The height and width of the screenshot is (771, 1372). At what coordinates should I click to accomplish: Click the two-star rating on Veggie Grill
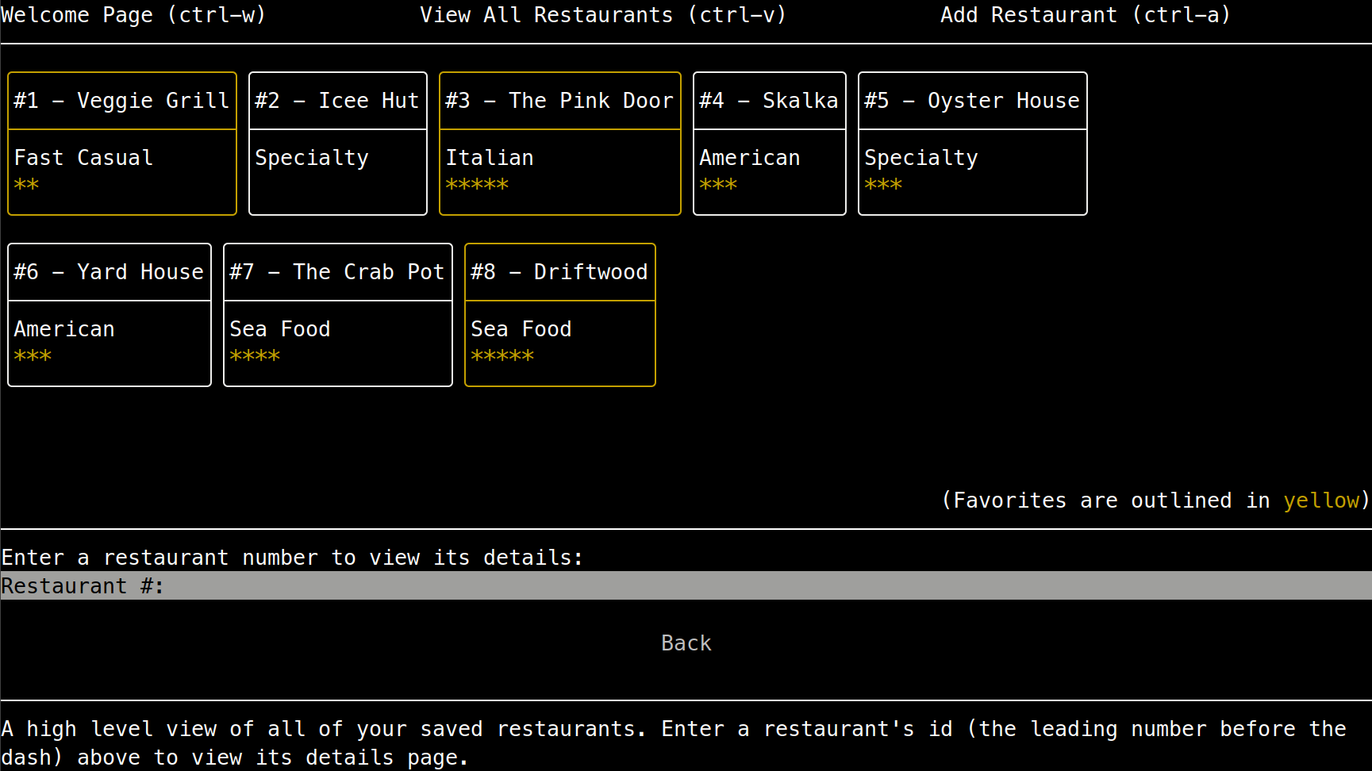tap(26, 185)
